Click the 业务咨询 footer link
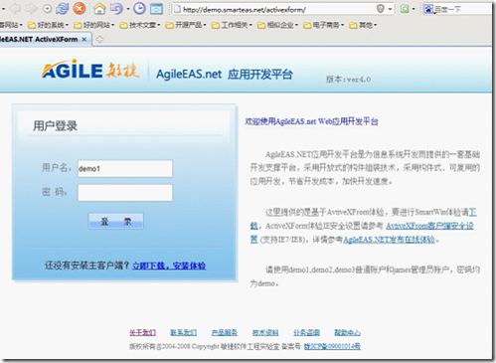496x363 pixels. (x=306, y=332)
